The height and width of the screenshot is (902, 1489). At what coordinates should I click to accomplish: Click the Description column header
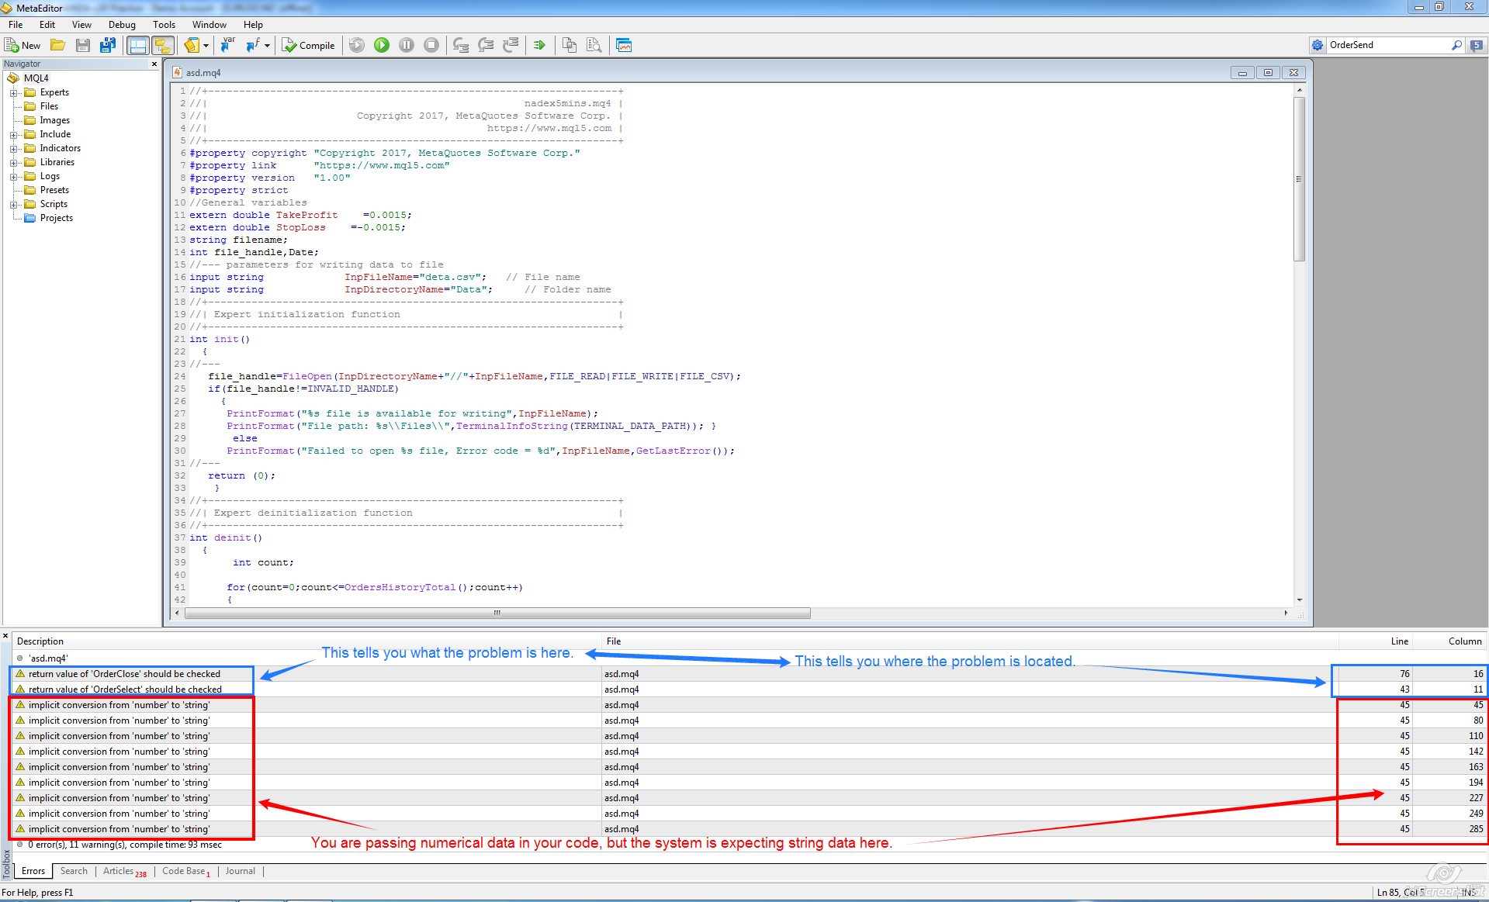[x=307, y=641]
